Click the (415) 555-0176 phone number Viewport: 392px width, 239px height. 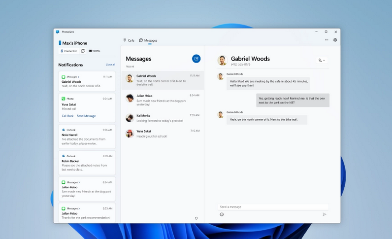click(240, 65)
